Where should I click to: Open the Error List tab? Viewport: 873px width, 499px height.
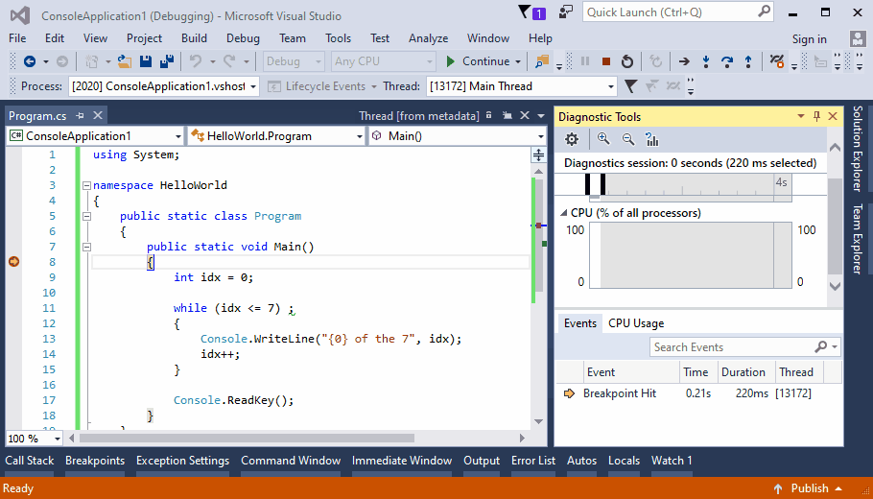(532, 461)
